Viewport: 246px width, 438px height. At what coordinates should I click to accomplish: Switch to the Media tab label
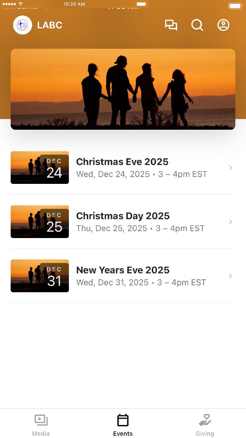click(41, 434)
